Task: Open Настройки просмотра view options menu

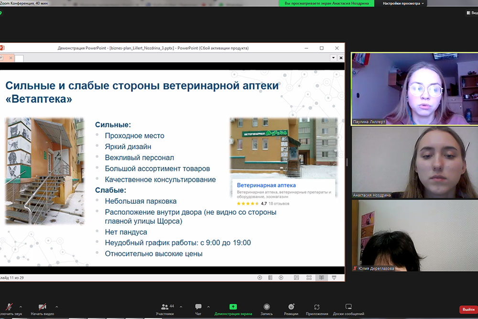Action: pyautogui.click(x=403, y=3)
